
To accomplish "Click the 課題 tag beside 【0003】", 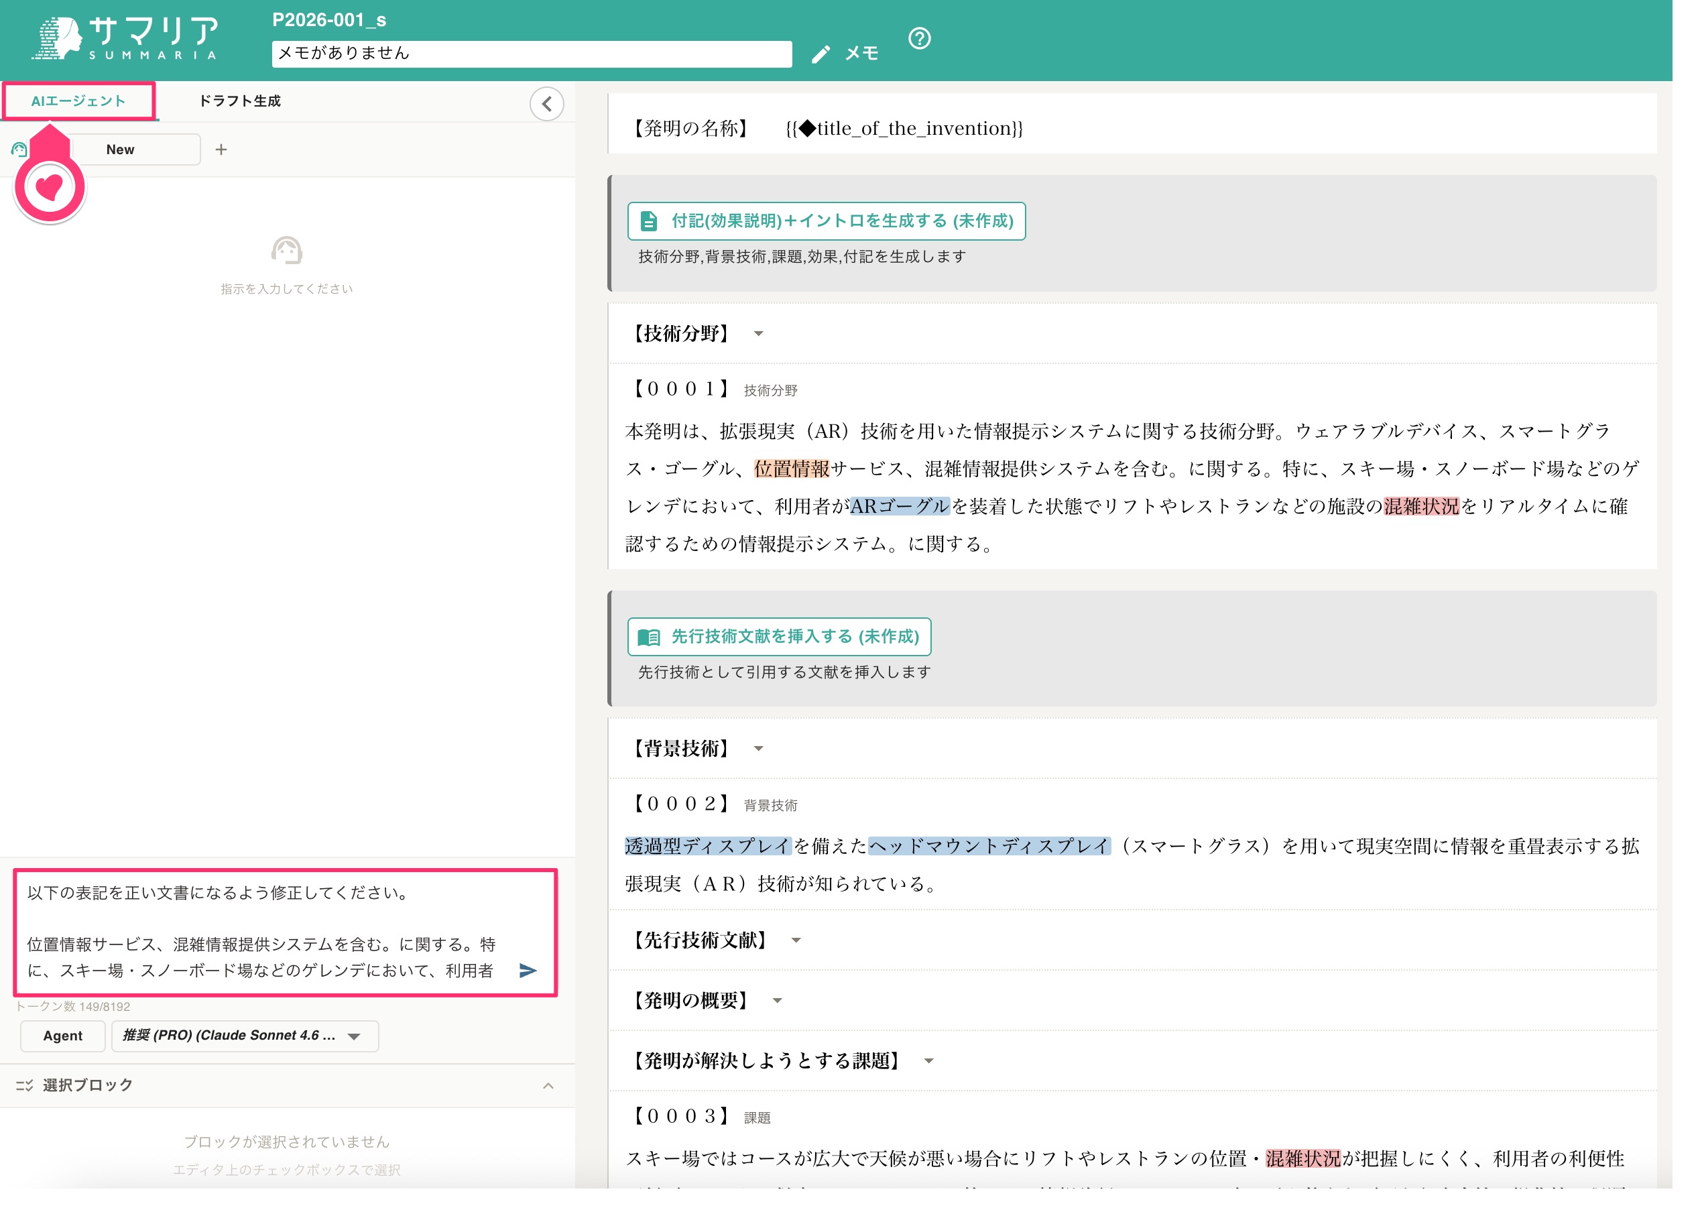I will tap(757, 1118).
